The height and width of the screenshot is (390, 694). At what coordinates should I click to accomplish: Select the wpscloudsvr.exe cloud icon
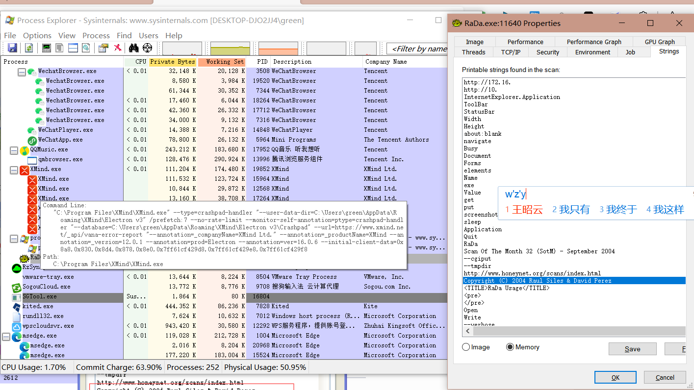(x=17, y=326)
